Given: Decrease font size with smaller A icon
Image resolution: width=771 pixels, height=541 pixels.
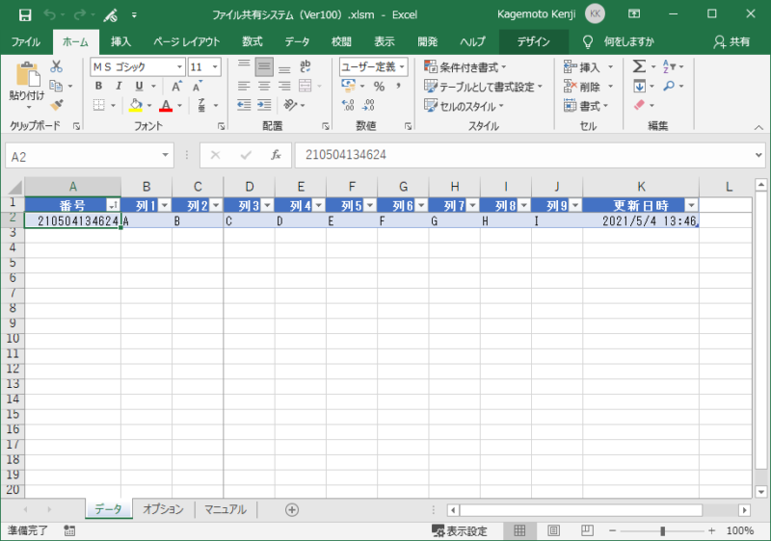Looking at the screenshot, I should point(198,87).
